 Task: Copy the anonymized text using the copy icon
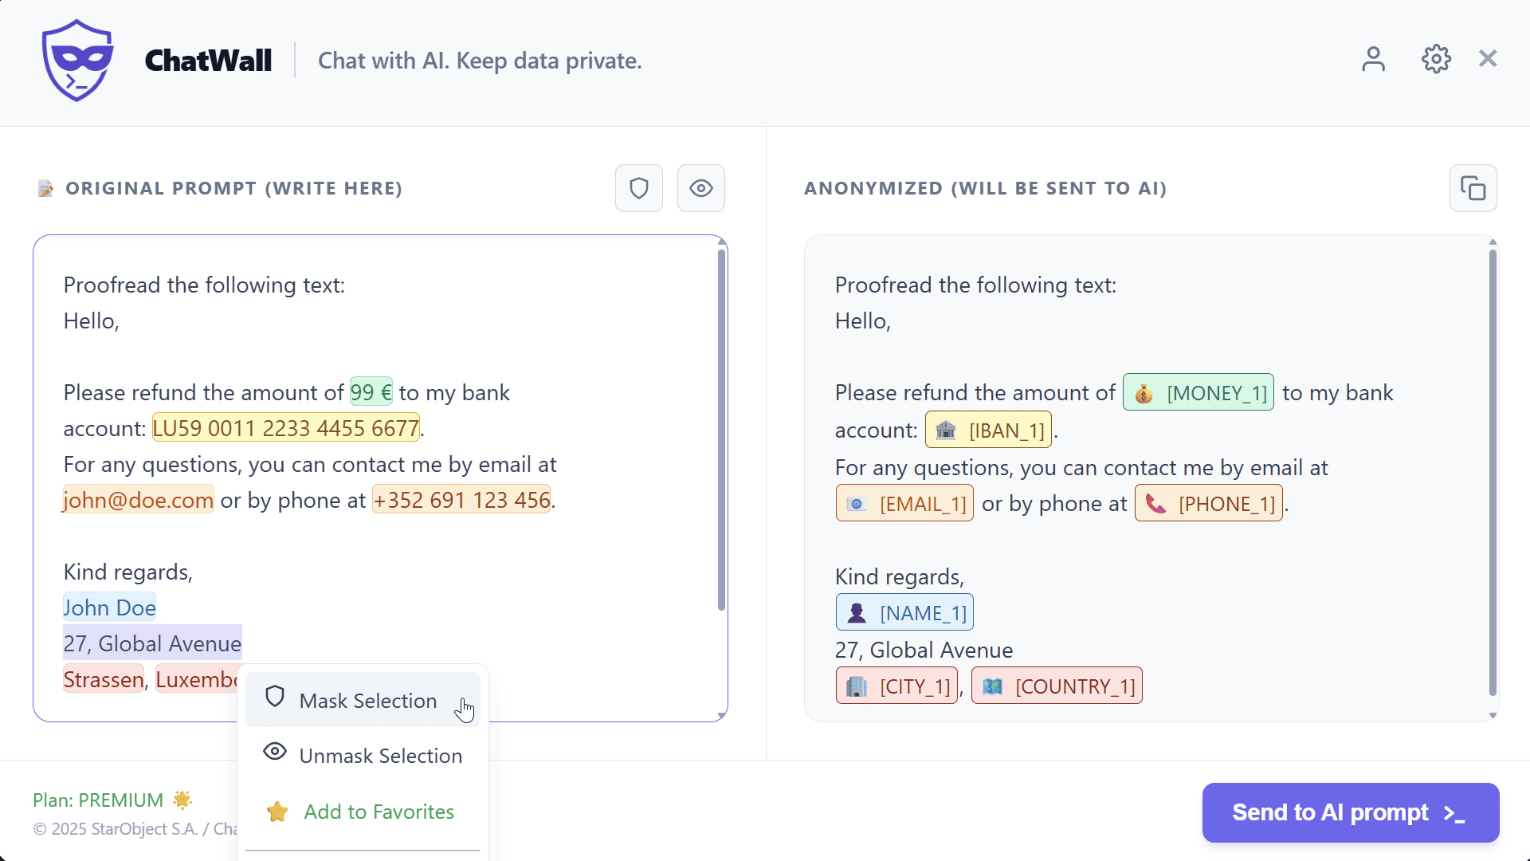[x=1473, y=188]
